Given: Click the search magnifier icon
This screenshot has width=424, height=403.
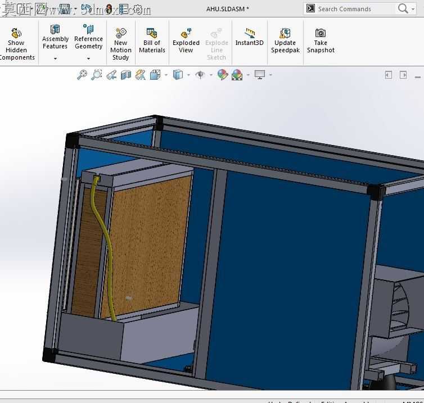Looking at the screenshot, I should pyautogui.click(x=403, y=8).
